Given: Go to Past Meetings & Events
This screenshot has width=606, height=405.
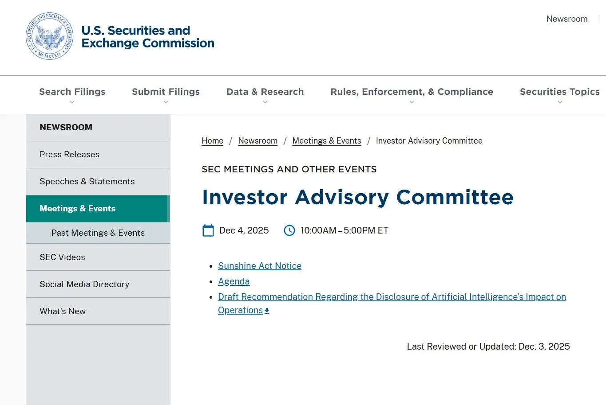Looking at the screenshot, I should [98, 233].
